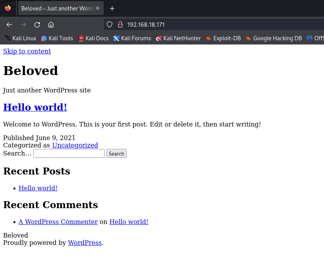This screenshot has width=324, height=260.
Task: Reload the current page
Action: pyautogui.click(x=37, y=25)
